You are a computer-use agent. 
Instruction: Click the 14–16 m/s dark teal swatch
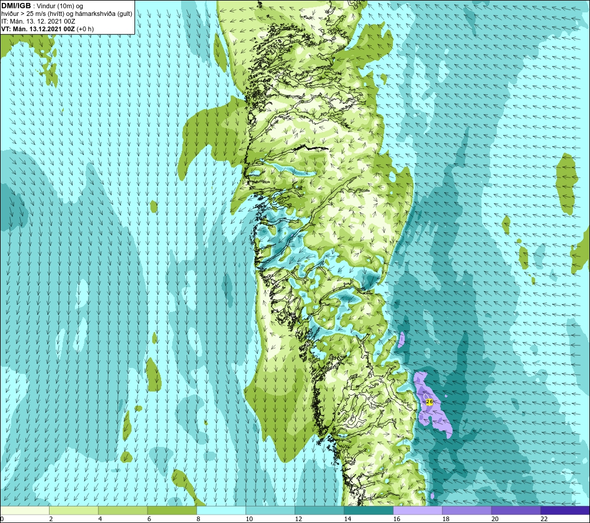click(x=369, y=510)
